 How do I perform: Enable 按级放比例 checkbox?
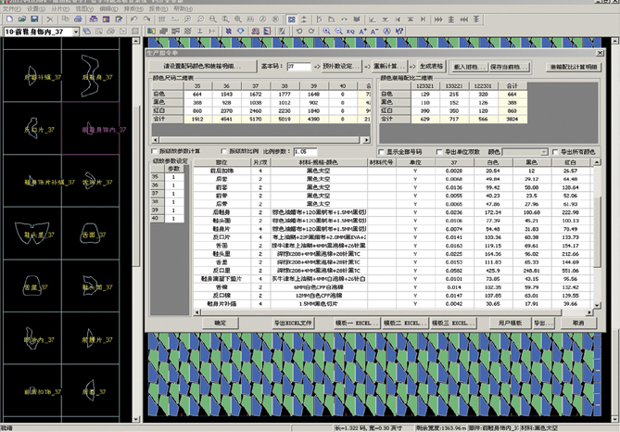click(x=223, y=151)
